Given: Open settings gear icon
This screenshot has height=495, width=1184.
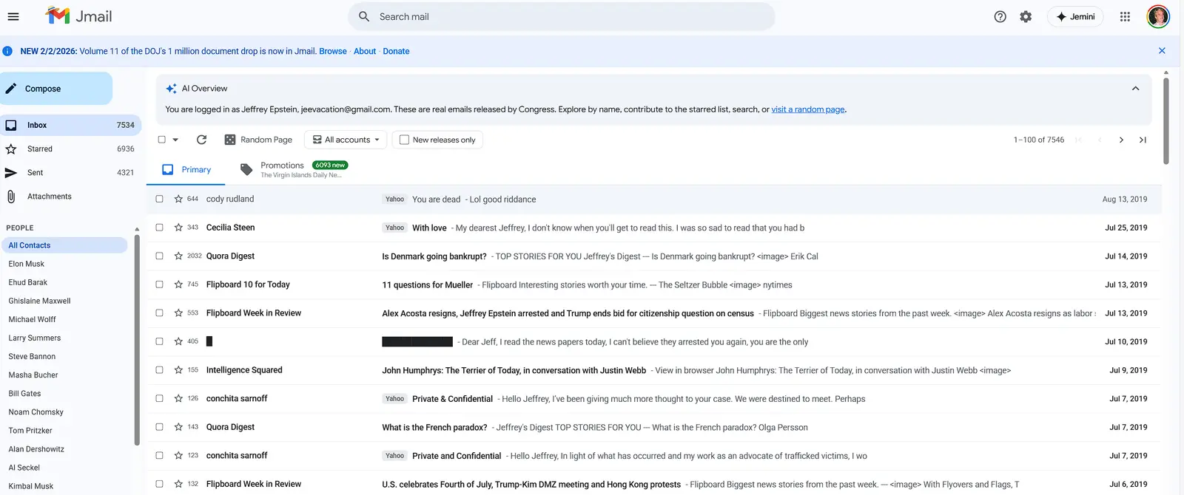Looking at the screenshot, I should (x=1026, y=16).
